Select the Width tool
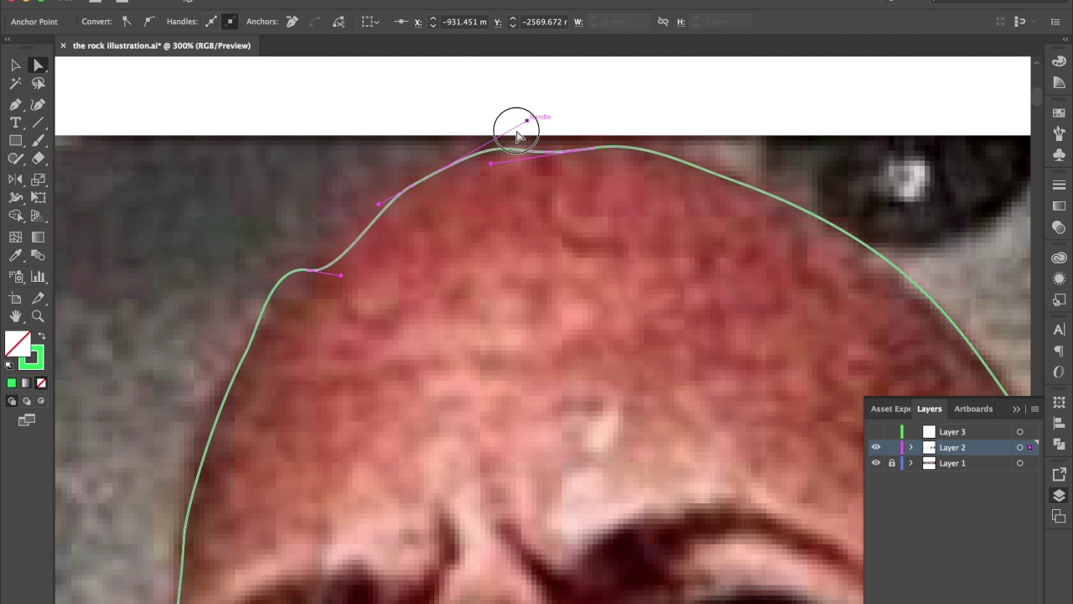This screenshot has height=604, width=1073. [16, 198]
